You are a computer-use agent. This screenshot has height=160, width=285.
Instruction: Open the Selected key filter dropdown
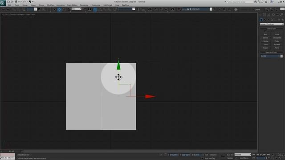tap(243, 155)
